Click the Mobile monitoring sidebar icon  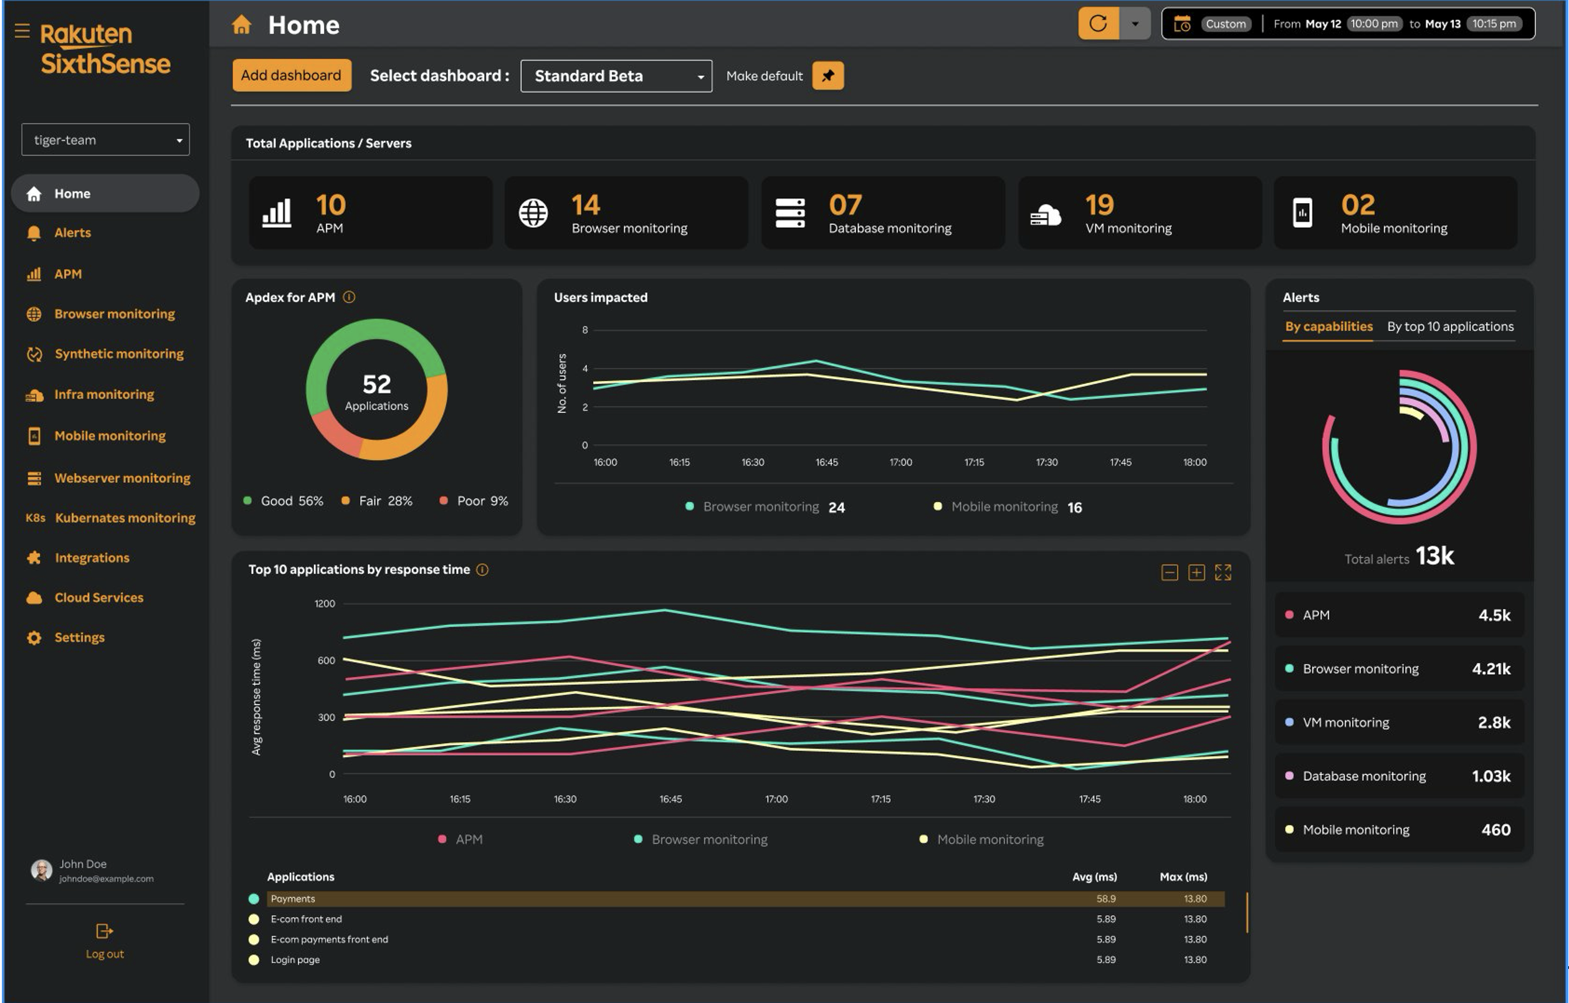pos(34,435)
